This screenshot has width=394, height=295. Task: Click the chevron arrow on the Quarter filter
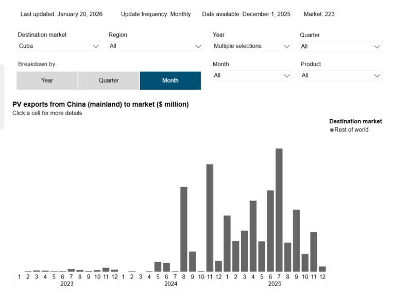pyautogui.click(x=377, y=46)
